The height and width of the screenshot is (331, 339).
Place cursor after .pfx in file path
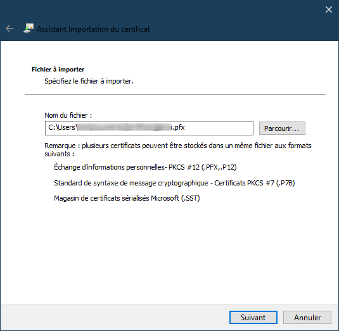186,127
